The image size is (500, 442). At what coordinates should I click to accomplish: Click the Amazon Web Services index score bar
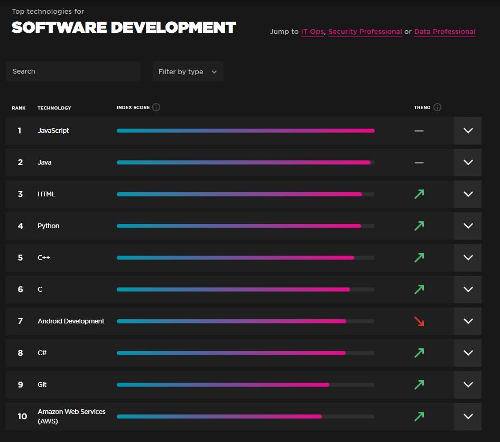click(246, 417)
